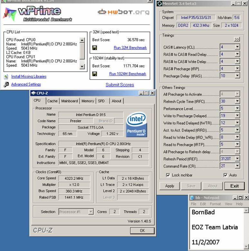The height and width of the screenshot is (251, 249).
Task: Maximize the bb - Notepad window
Action: tap(240, 198)
